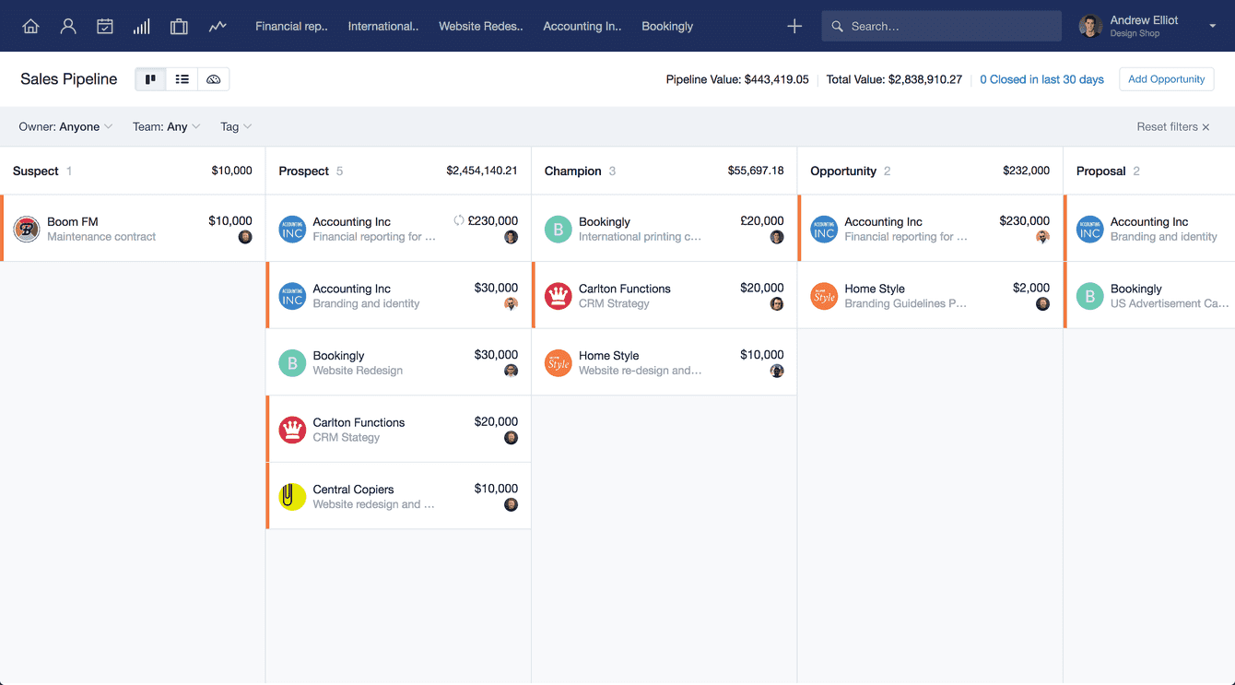Viewport: 1235px width, 685px height.
Task: Open the Website Redes.. tab
Action: pos(481,26)
